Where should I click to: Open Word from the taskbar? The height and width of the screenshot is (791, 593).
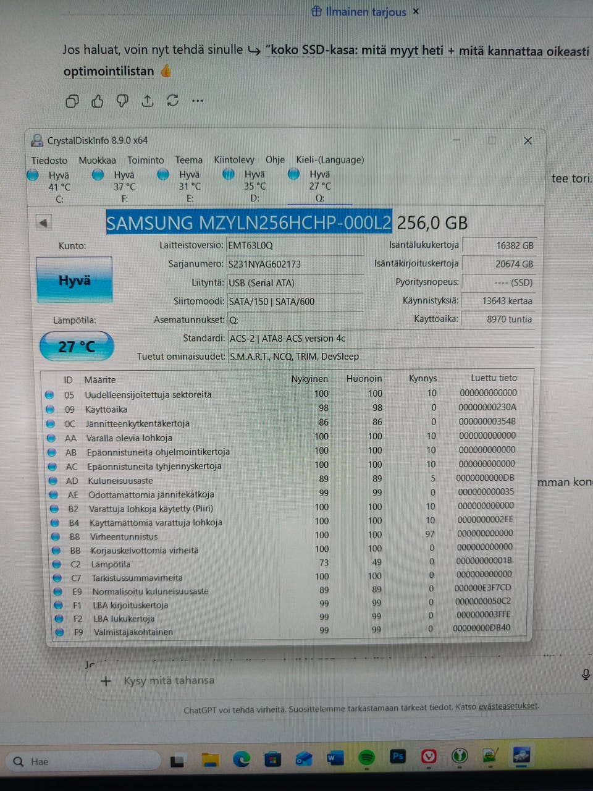tap(335, 758)
